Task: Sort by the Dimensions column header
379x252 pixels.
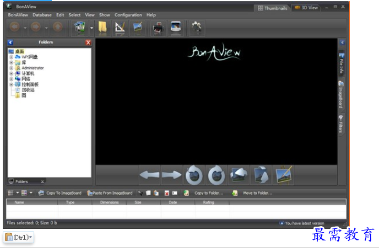Action: (x=109, y=202)
